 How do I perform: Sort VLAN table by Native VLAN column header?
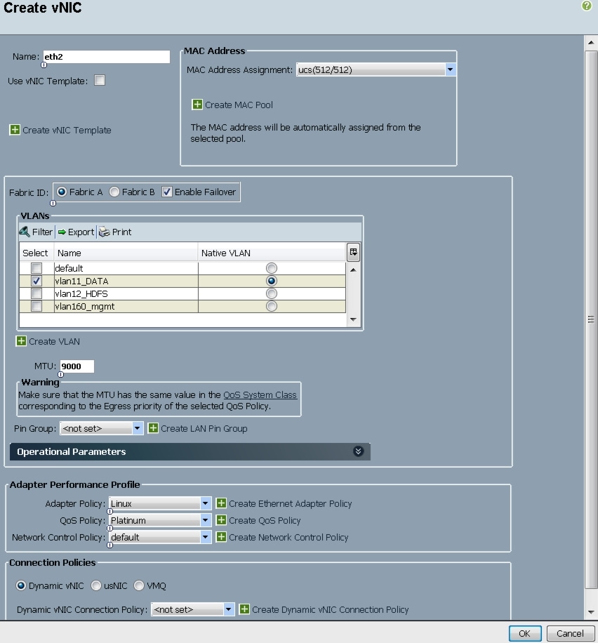272,253
